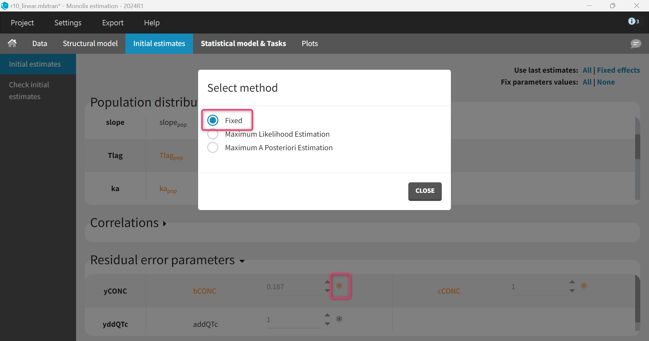Open the addQTc estimation method gear icon
Image resolution: width=649 pixels, height=341 pixels.
click(339, 319)
